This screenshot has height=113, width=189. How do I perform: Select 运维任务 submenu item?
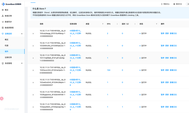pos(8,57)
